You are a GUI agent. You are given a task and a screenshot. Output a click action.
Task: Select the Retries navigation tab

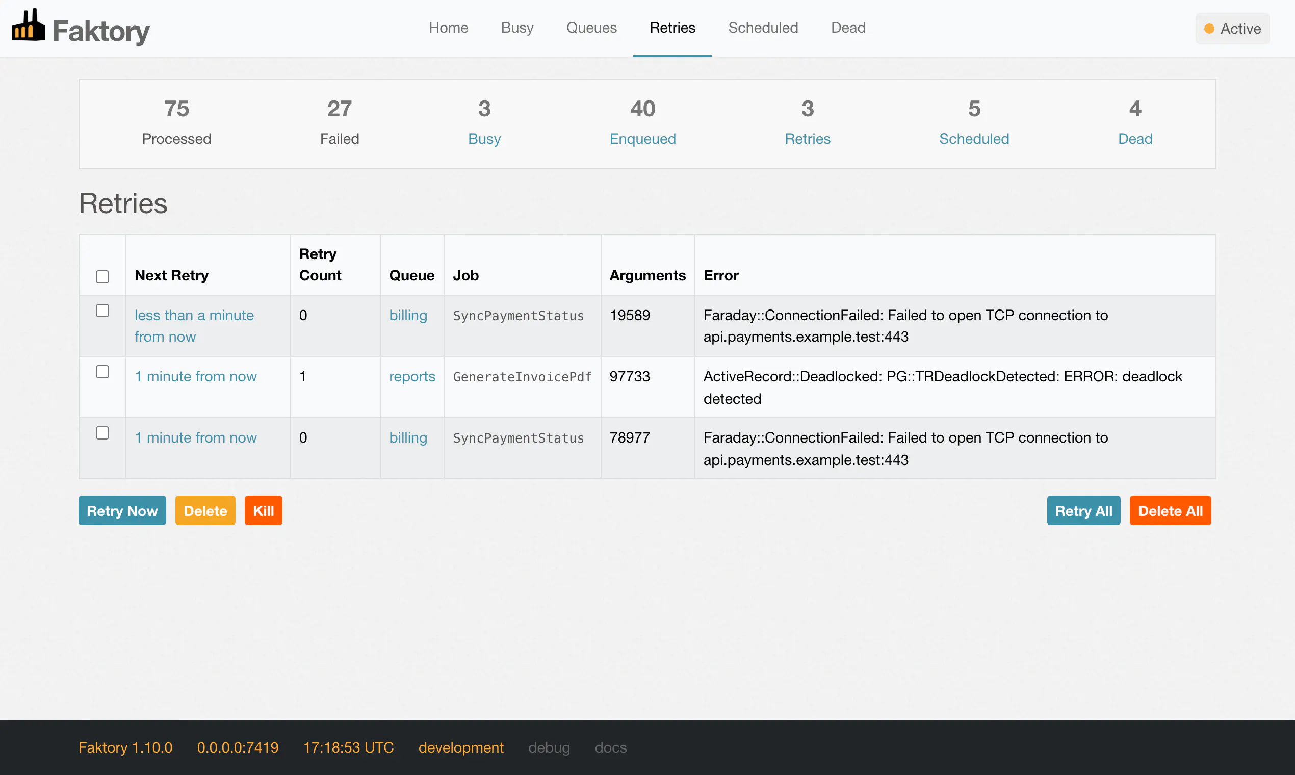tap(672, 28)
